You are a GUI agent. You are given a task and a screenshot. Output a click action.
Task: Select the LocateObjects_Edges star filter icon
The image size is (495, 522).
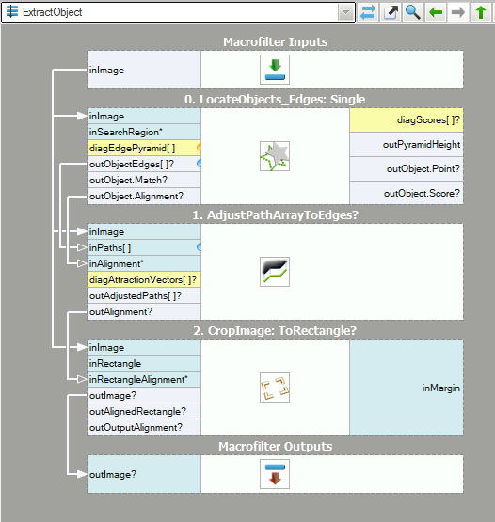click(275, 156)
